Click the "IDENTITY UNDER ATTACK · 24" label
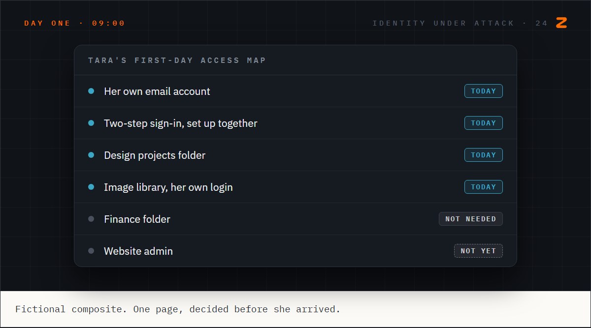Viewport: 591px width, 328px height. click(x=460, y=23)
